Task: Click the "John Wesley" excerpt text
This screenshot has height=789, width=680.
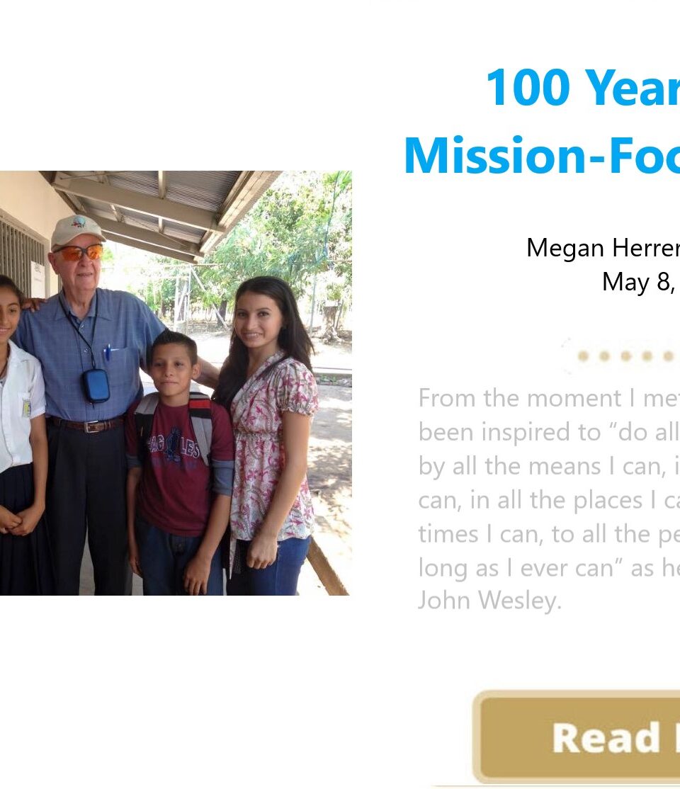Action: (x=489, y=601)
